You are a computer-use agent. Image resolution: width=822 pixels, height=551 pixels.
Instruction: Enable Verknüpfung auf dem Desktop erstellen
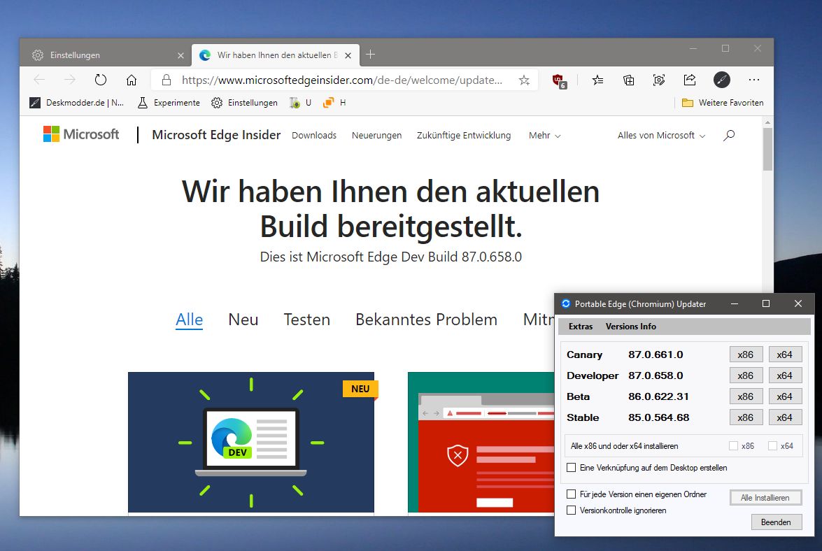(572, 467)
